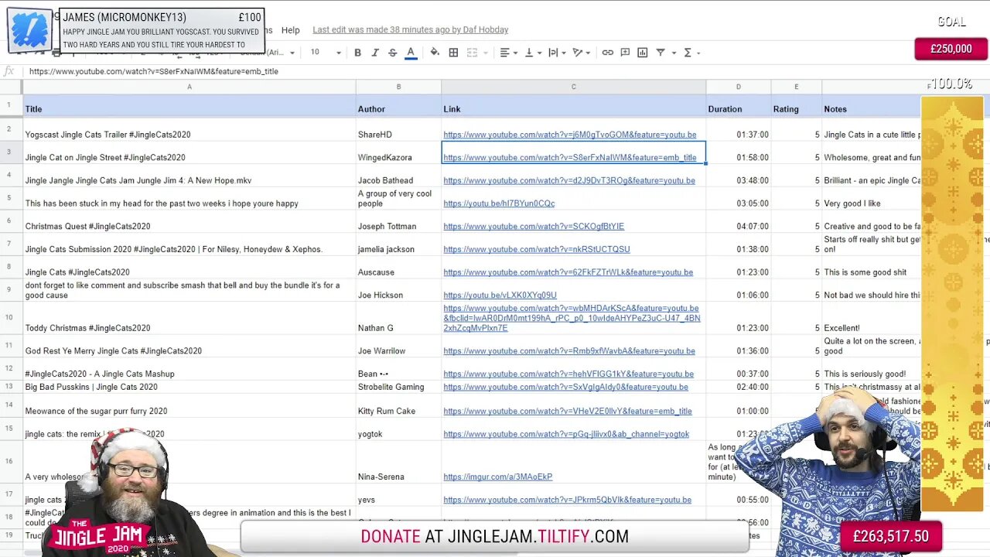Toggle italic formatting in the toolbar
This screenshot has height=557, width=990.
point(375,53)
